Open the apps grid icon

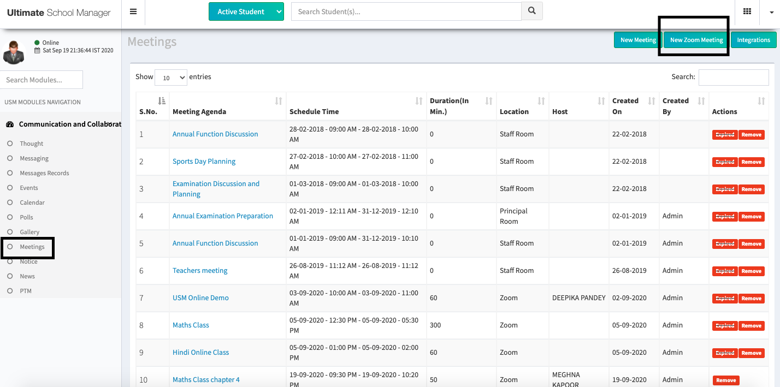(x=747, y=11)
